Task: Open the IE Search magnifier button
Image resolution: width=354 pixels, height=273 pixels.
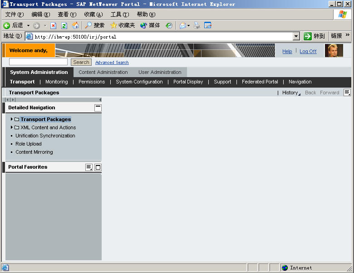Action: (x=94, y=25)
